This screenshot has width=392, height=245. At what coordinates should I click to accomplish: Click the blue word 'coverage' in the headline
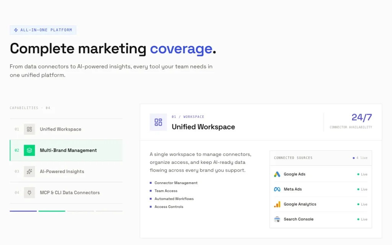point(181,49)
